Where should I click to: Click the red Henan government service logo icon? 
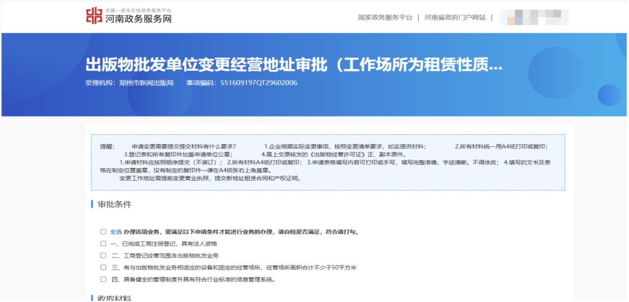pos(93,16)
